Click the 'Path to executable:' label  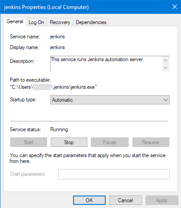pos(30,80)
